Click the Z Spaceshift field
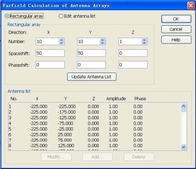 (x=133, y=53)
